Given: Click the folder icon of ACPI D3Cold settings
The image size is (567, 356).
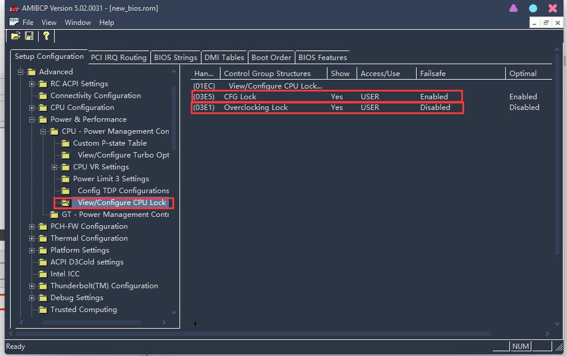Looking at the screenshot, I should click(43, 262).
